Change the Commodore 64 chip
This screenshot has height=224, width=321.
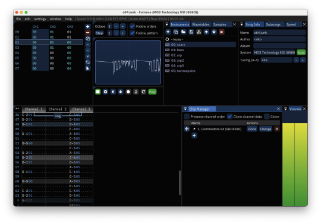pyautogui.click(x=266, y=129)
